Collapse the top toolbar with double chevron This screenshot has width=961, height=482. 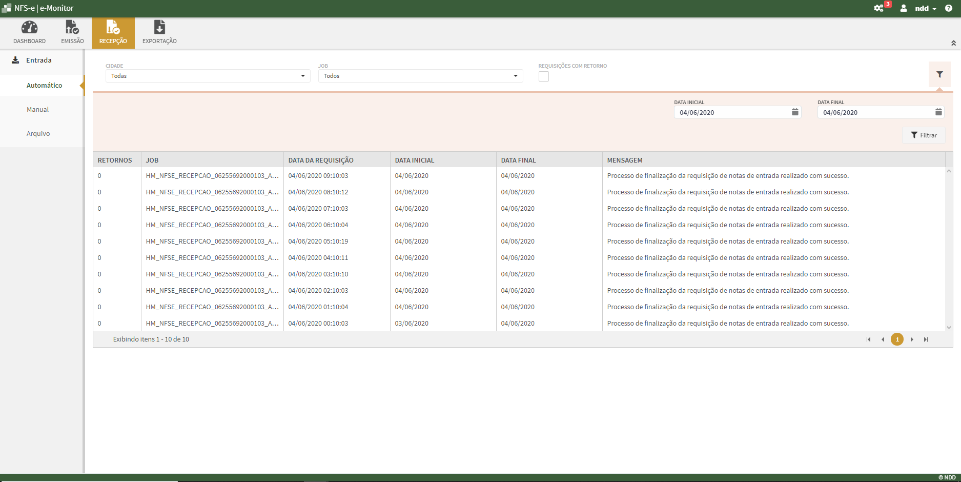(x=953, y=43)
